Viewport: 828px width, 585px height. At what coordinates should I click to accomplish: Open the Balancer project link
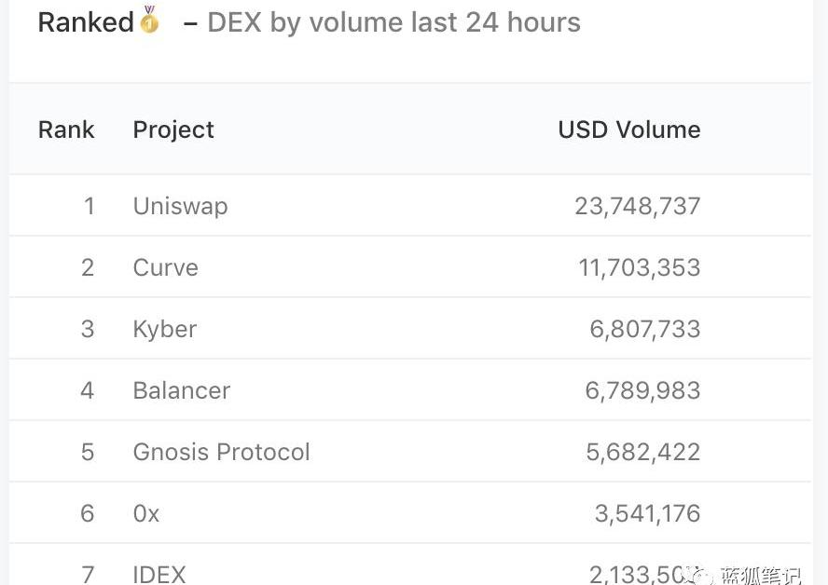(x=181, y=390)
